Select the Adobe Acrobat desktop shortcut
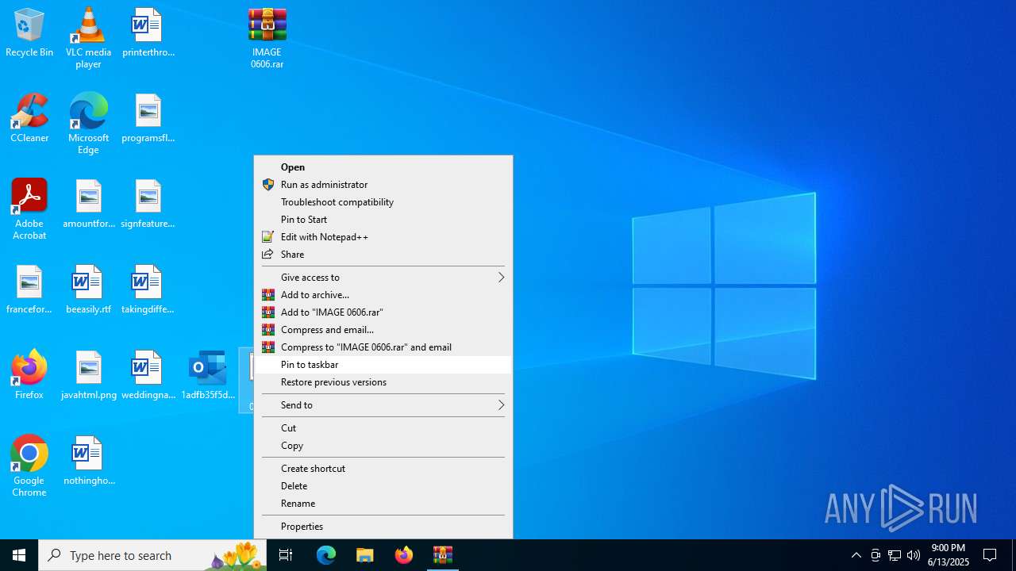The image size is (1016, 571). coord(29,209)
